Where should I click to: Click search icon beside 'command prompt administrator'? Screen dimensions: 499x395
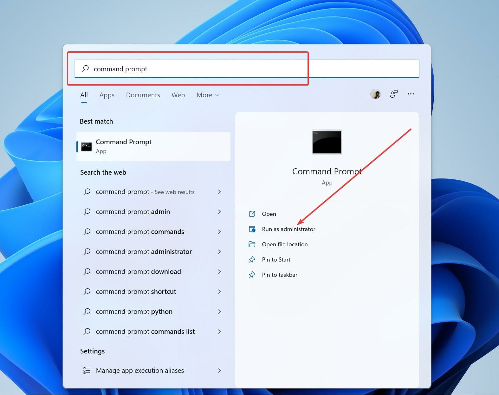[x=87, y=252]
